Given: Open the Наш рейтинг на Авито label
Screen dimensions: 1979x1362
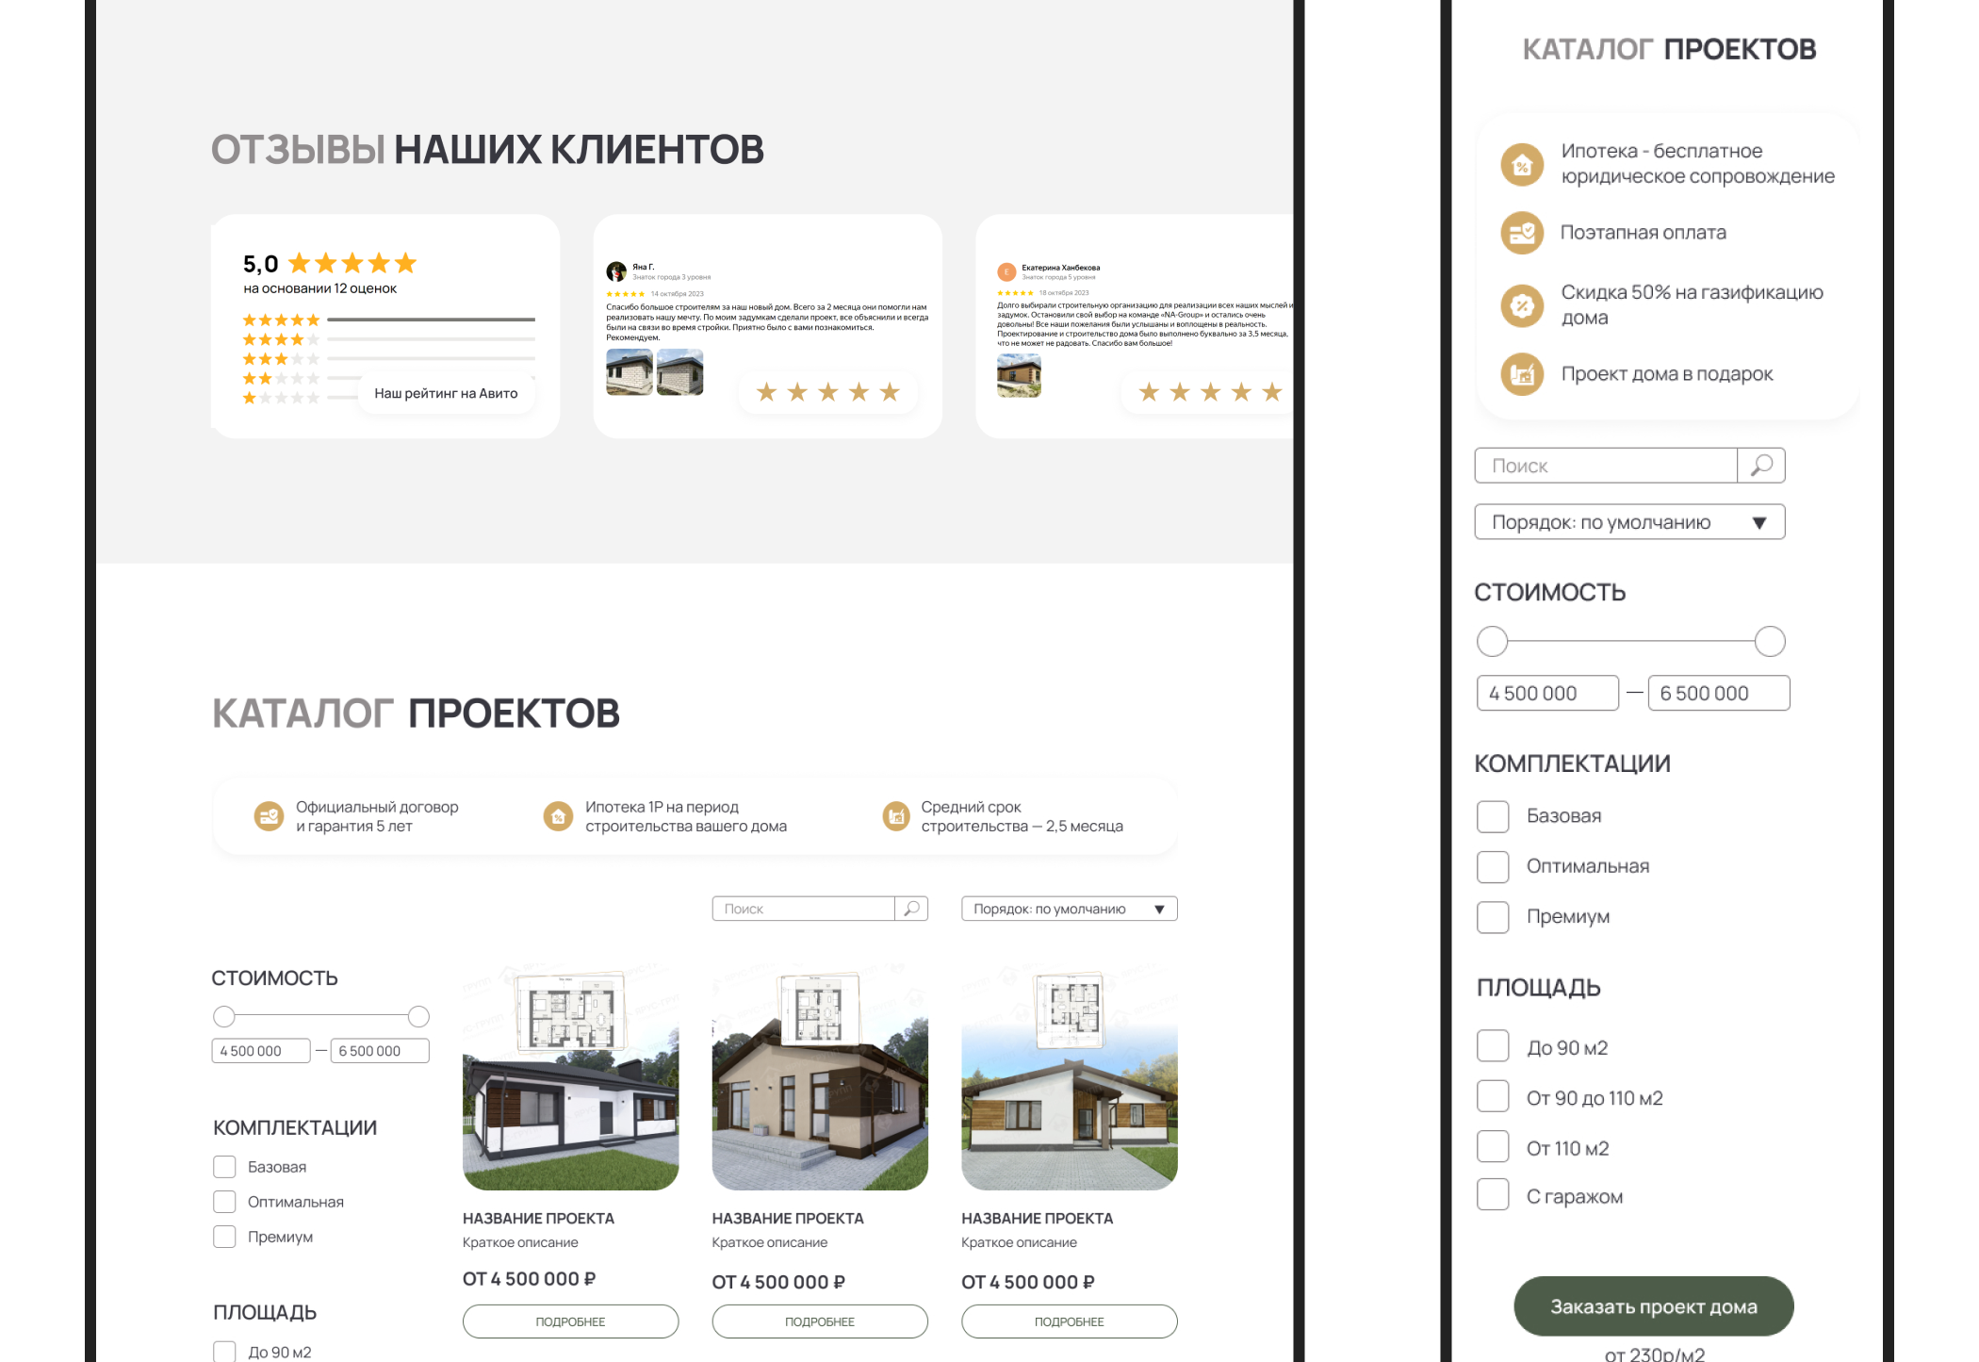Looking at the screenshot, I should pyautogui.click(x=446, y=393).
